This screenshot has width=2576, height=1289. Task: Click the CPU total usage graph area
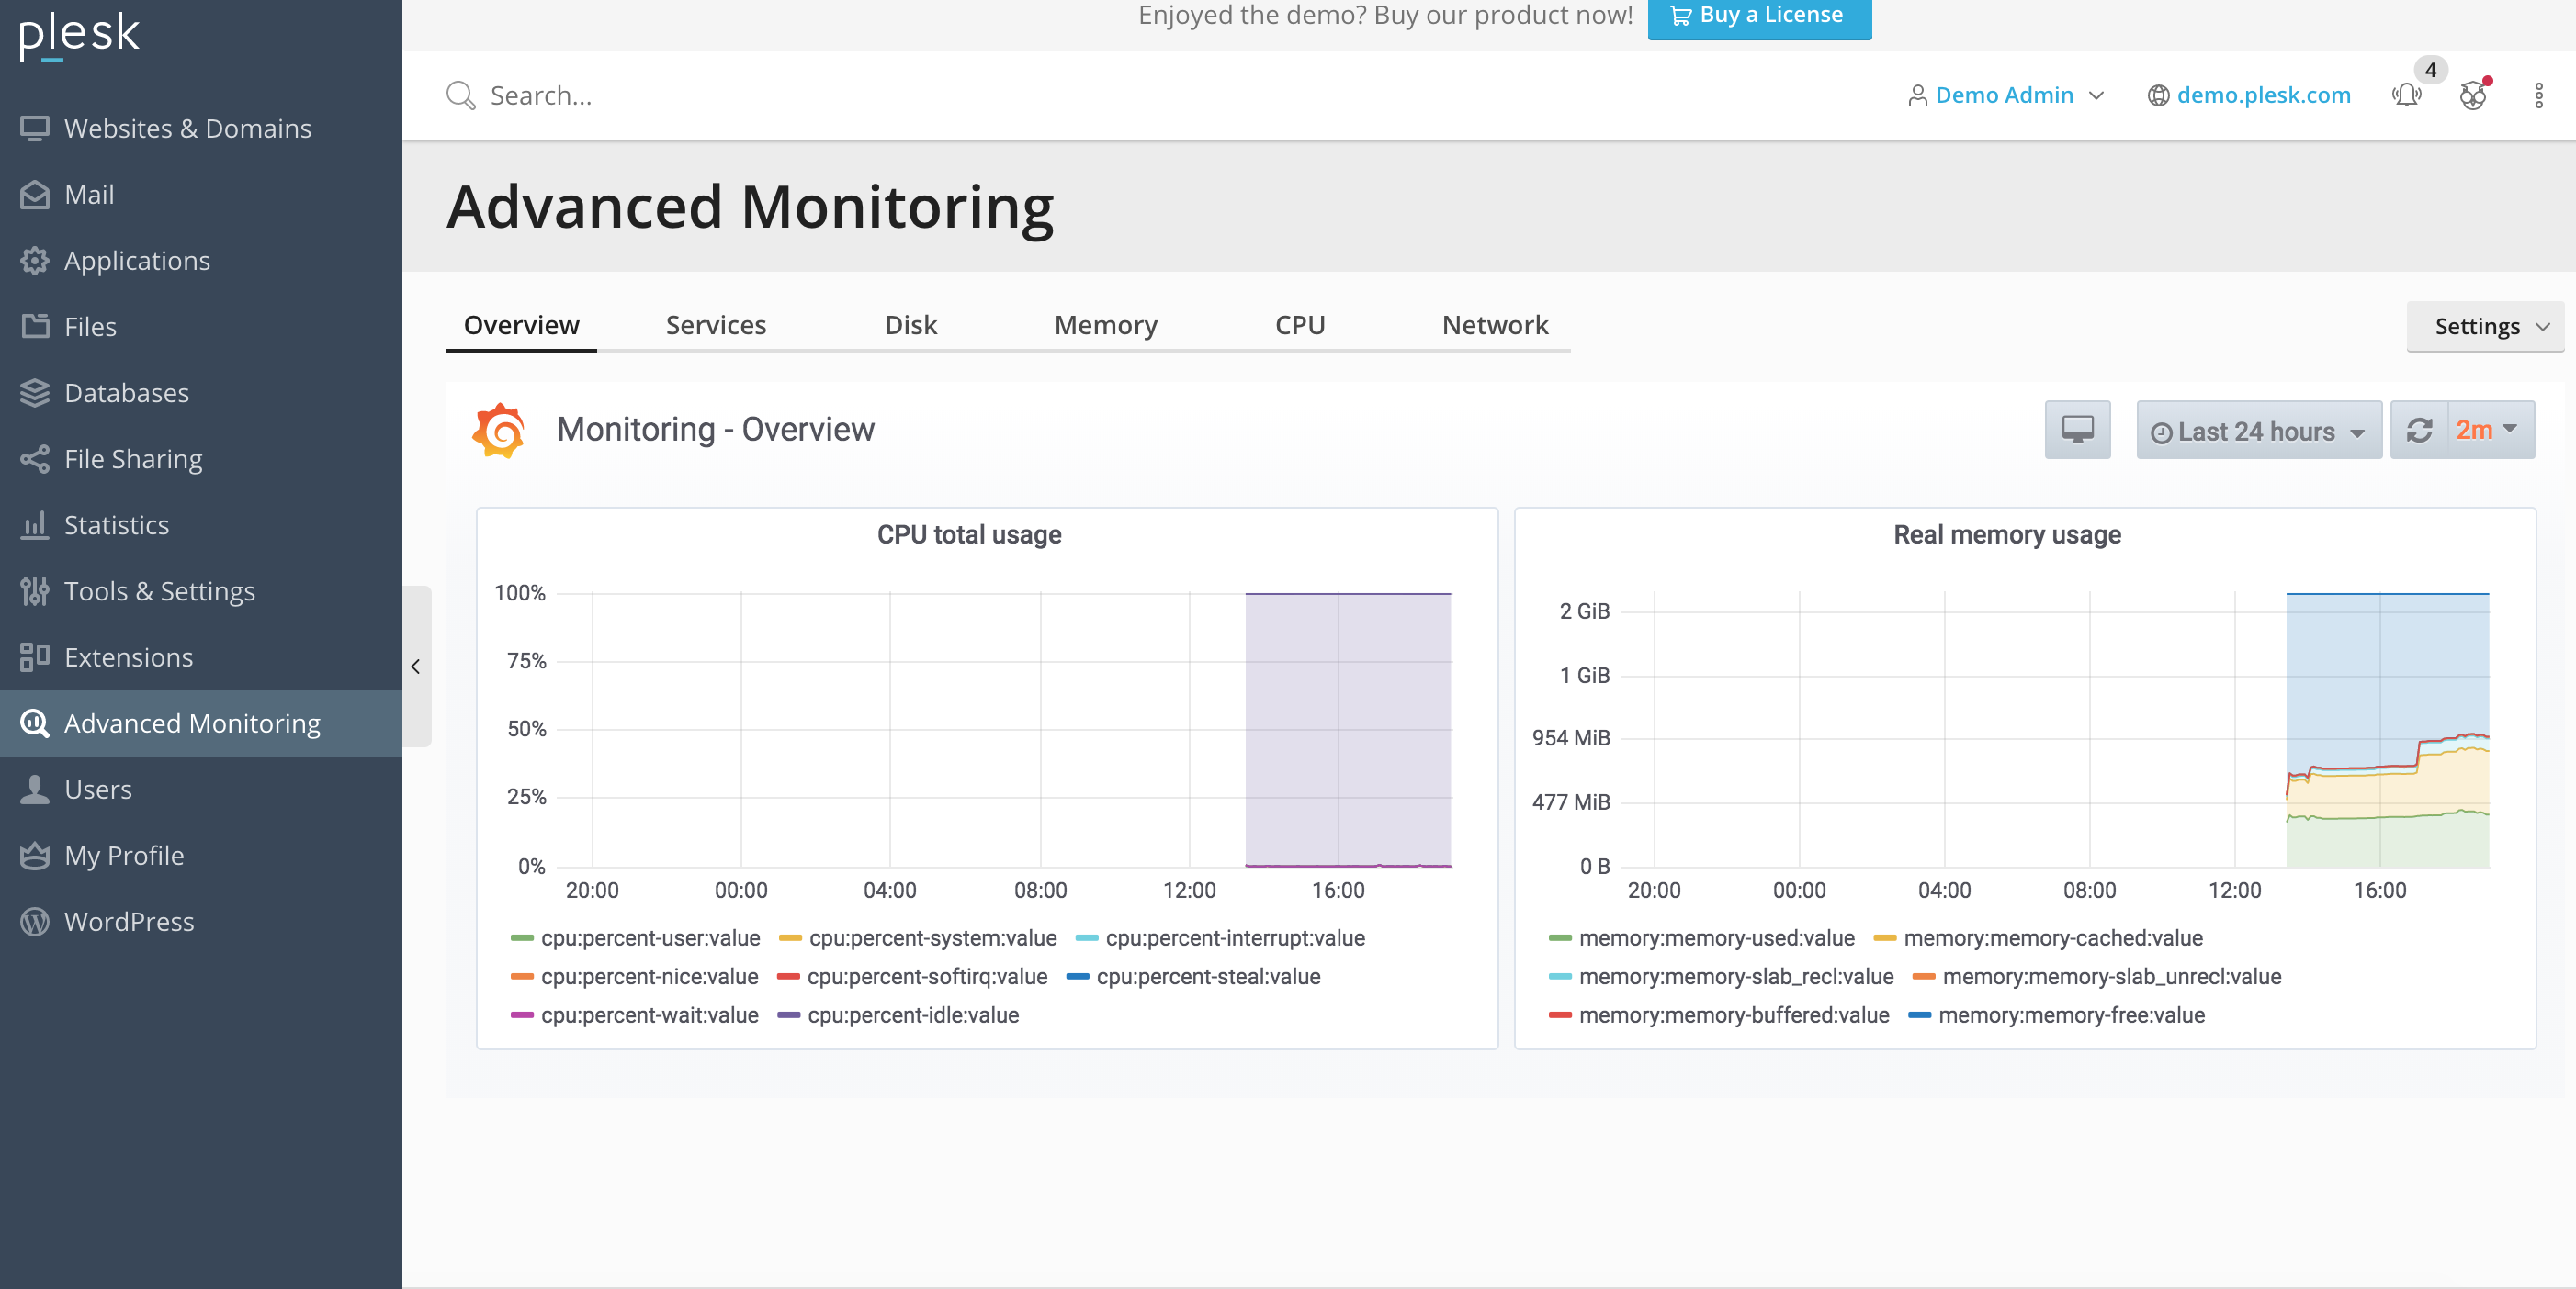1003,730
